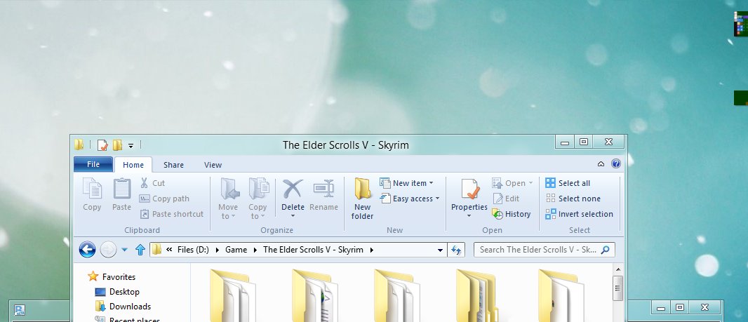Open the Customize Quick Access Toolbar dropdown
Viewport: 748px width, 322px height.
131,146
